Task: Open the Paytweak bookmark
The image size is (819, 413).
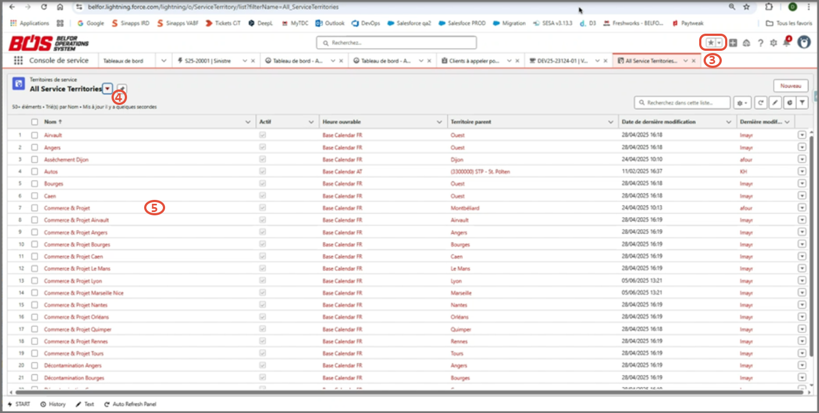Action: (689, 23)
